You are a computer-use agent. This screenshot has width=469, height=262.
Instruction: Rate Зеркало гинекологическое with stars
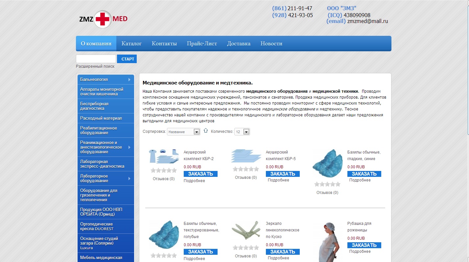click(246, 248)
